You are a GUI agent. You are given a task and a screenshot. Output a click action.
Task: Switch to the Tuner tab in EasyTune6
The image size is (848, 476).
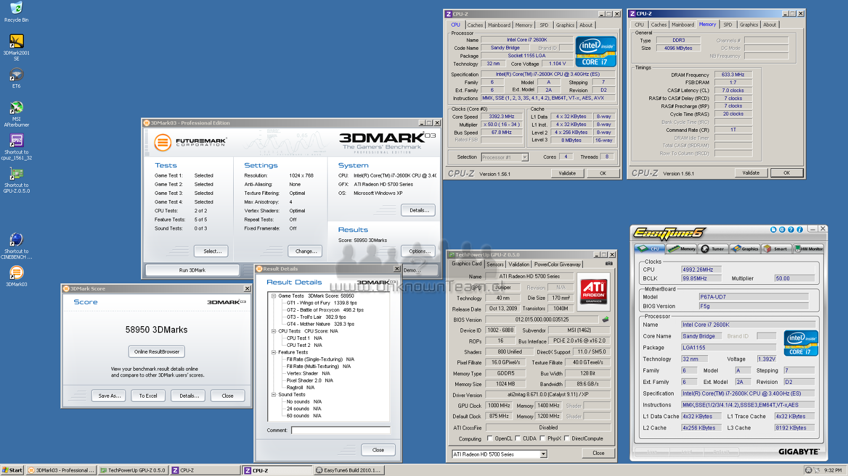(713, 249)
